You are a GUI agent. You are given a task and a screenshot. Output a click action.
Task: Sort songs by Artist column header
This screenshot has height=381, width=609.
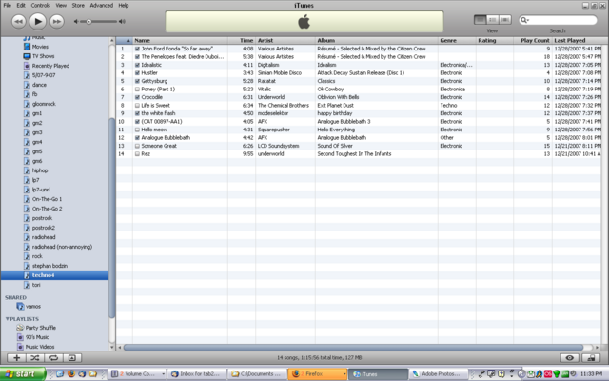click(x=285, y=40)
